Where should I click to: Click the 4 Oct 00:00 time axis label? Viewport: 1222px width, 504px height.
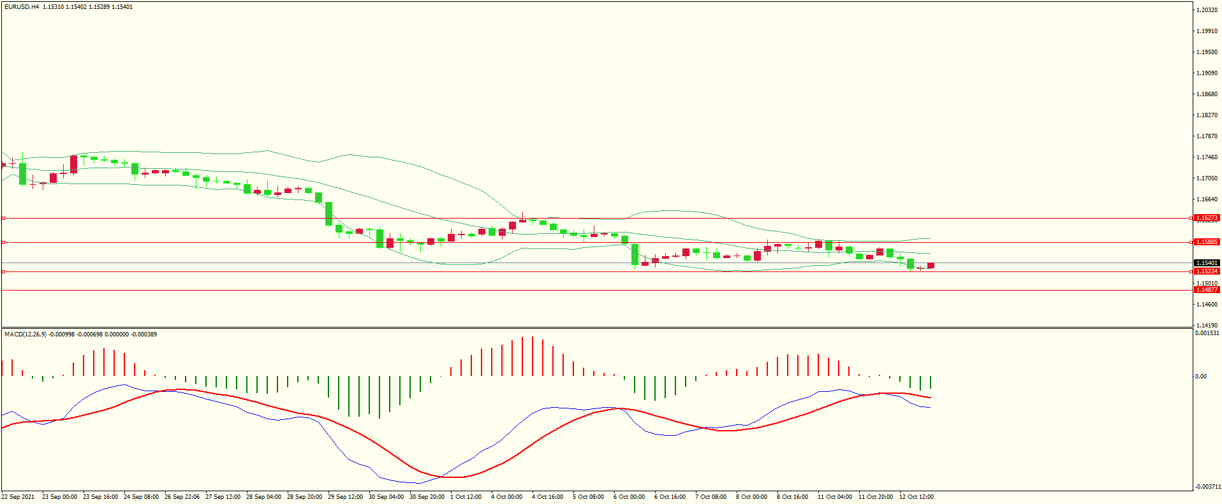point(506,497)
